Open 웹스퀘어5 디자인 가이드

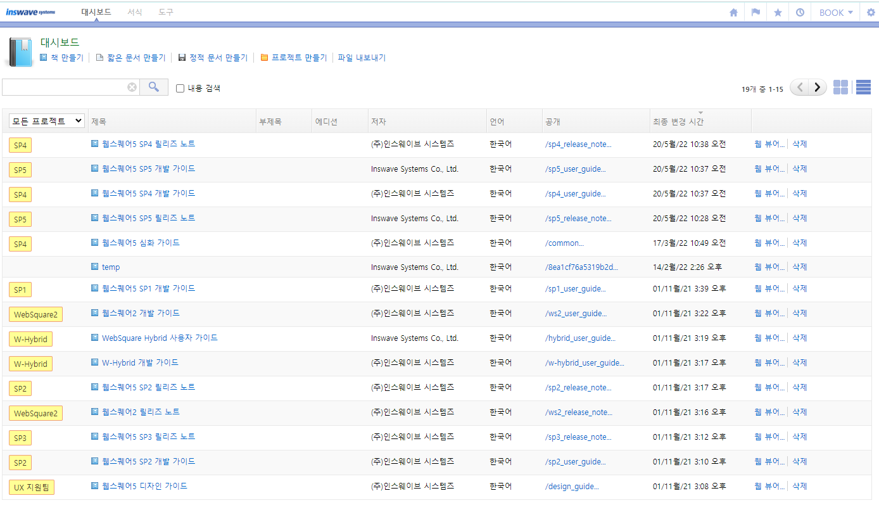[144, 486]
